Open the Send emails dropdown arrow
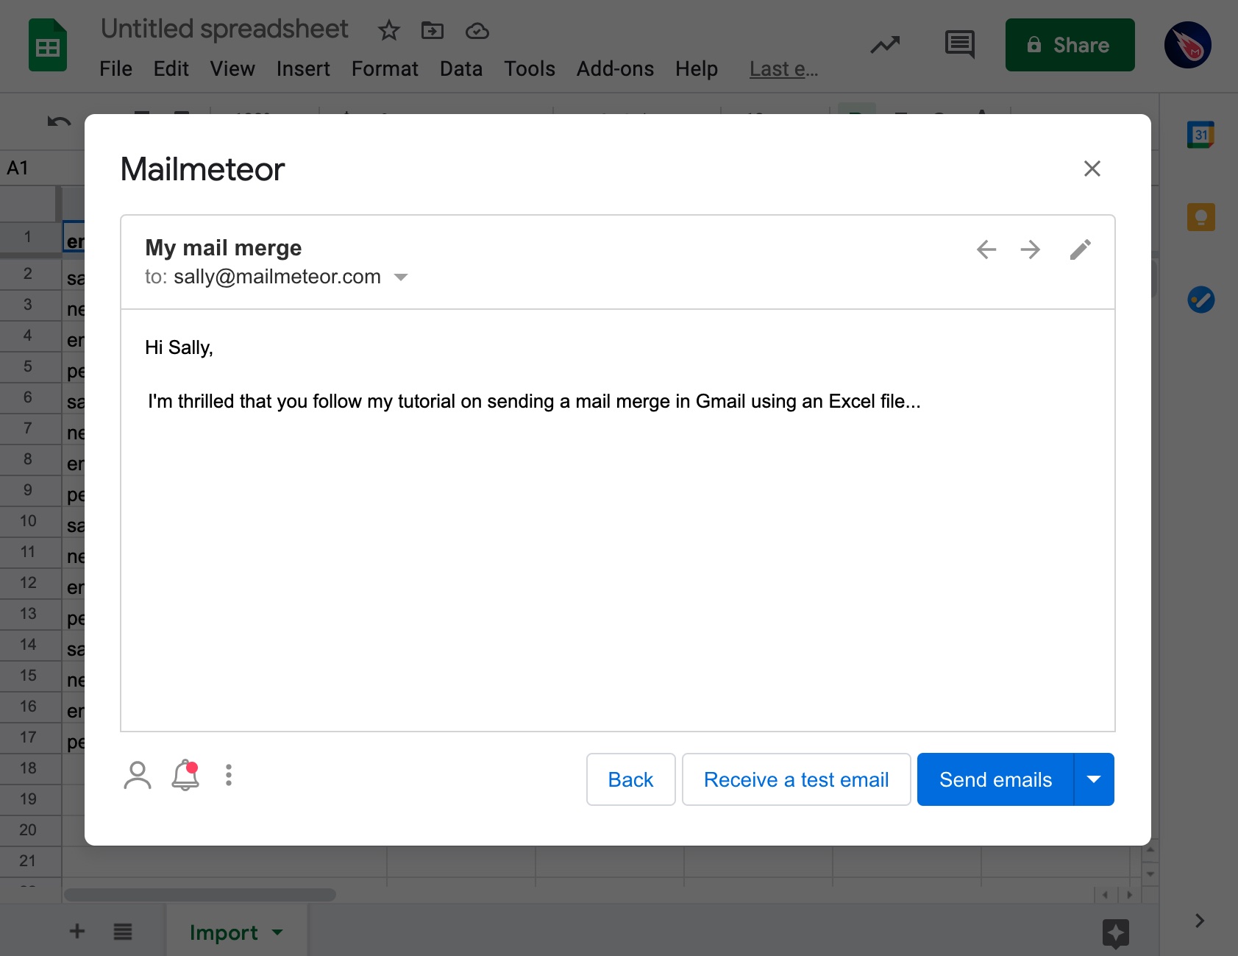 [x=1094, y=779]
